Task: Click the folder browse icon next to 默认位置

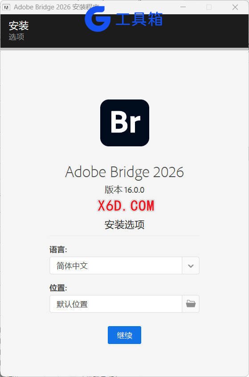Action: [191, 304]
